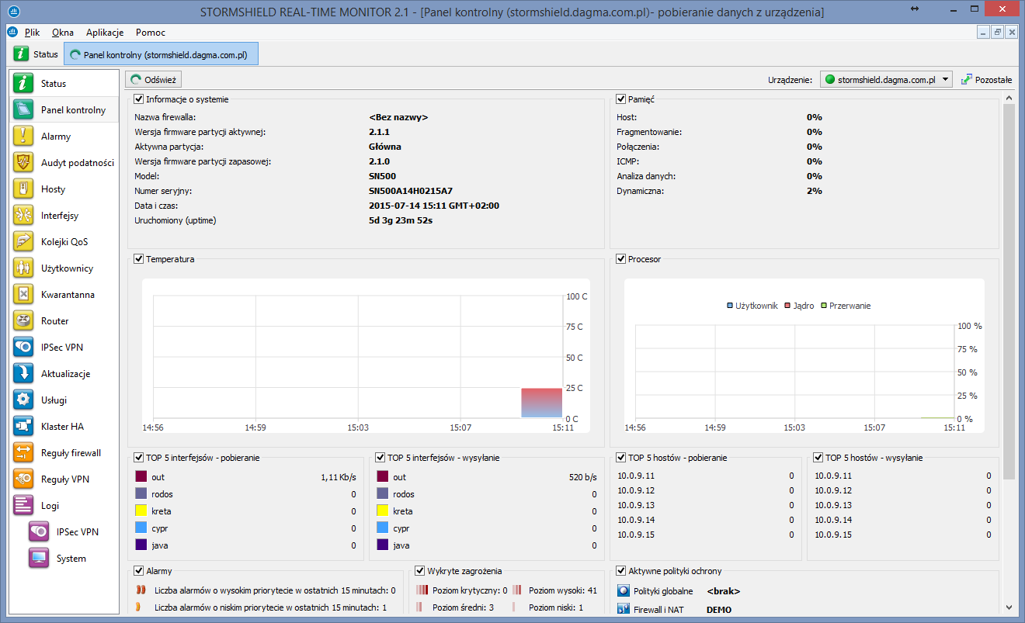The height and width of the screenshot is (623, 1025).
Task: Select the Panel kontrolny sidebar icon
Action: tap(23, 109)
